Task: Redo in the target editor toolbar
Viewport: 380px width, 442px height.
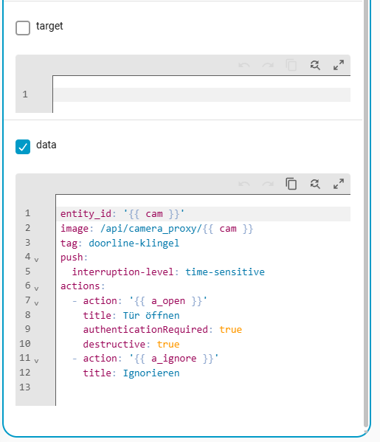Action: point(268,65)
